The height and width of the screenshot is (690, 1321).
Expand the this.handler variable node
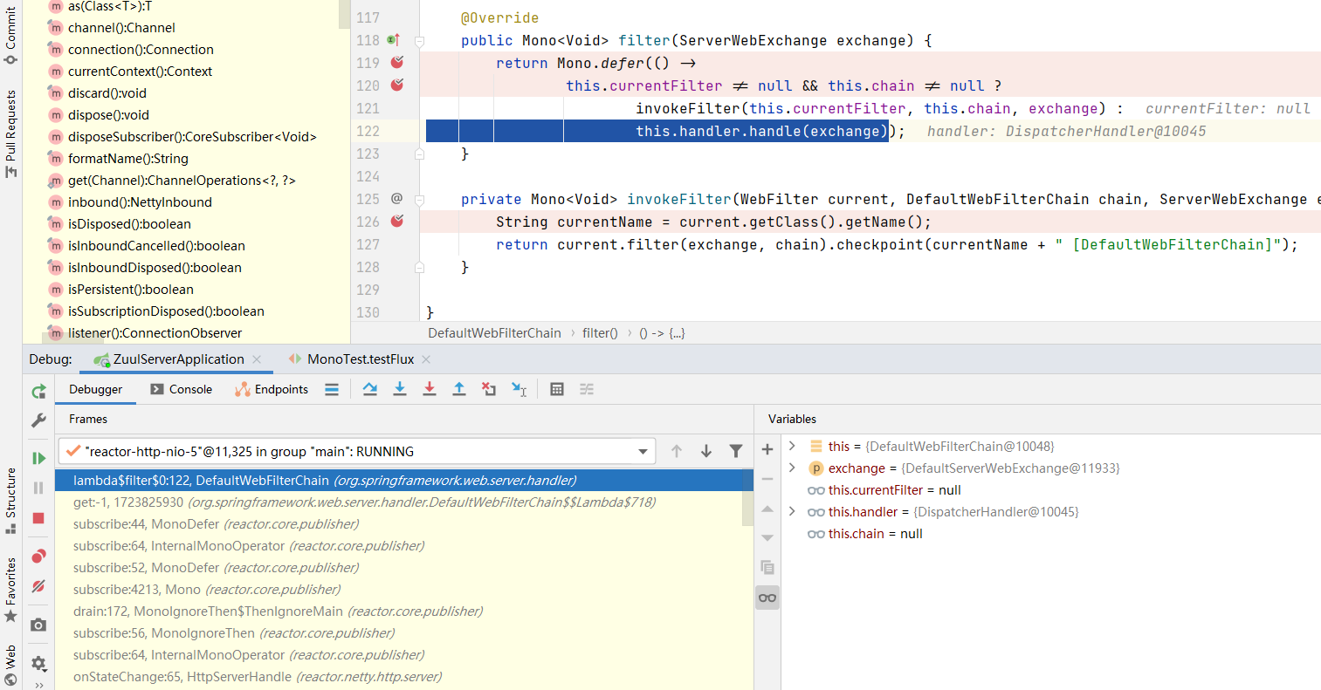click(792, 511)
